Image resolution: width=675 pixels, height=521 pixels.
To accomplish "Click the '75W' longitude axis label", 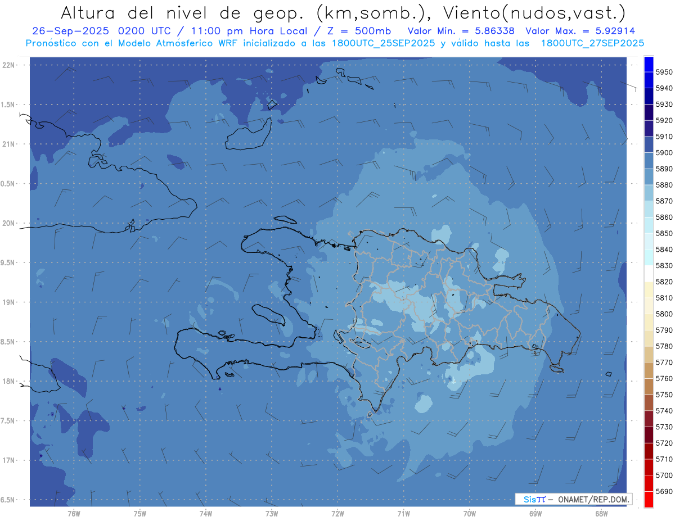I will tap(140, 514).
